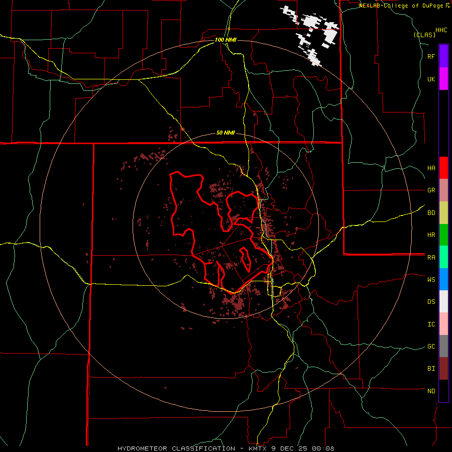Select the GC legend label
The height and width of the screenshot is (452, 452).
(x=431, y=347)
